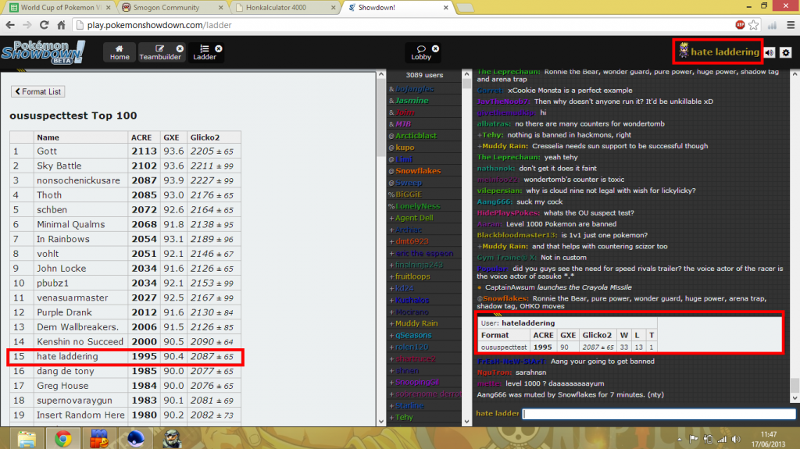The image size is (800, 449).
Task: Click user Muddy Rain in user list
Action: (416, 323)
